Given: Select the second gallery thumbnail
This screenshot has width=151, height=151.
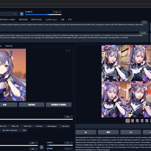Looking at the screenshot, I should [132, 121].
